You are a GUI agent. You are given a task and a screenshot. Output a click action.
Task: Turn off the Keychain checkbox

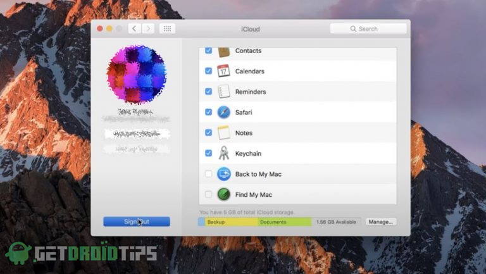tap(209, 153)
